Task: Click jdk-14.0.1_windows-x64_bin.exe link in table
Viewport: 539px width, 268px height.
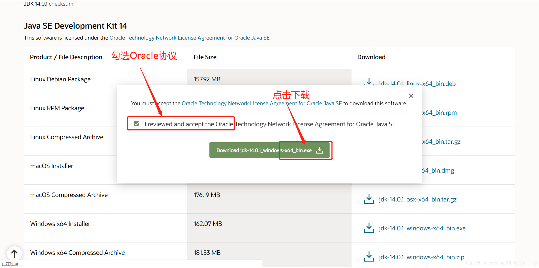Action: coord(422,228)
